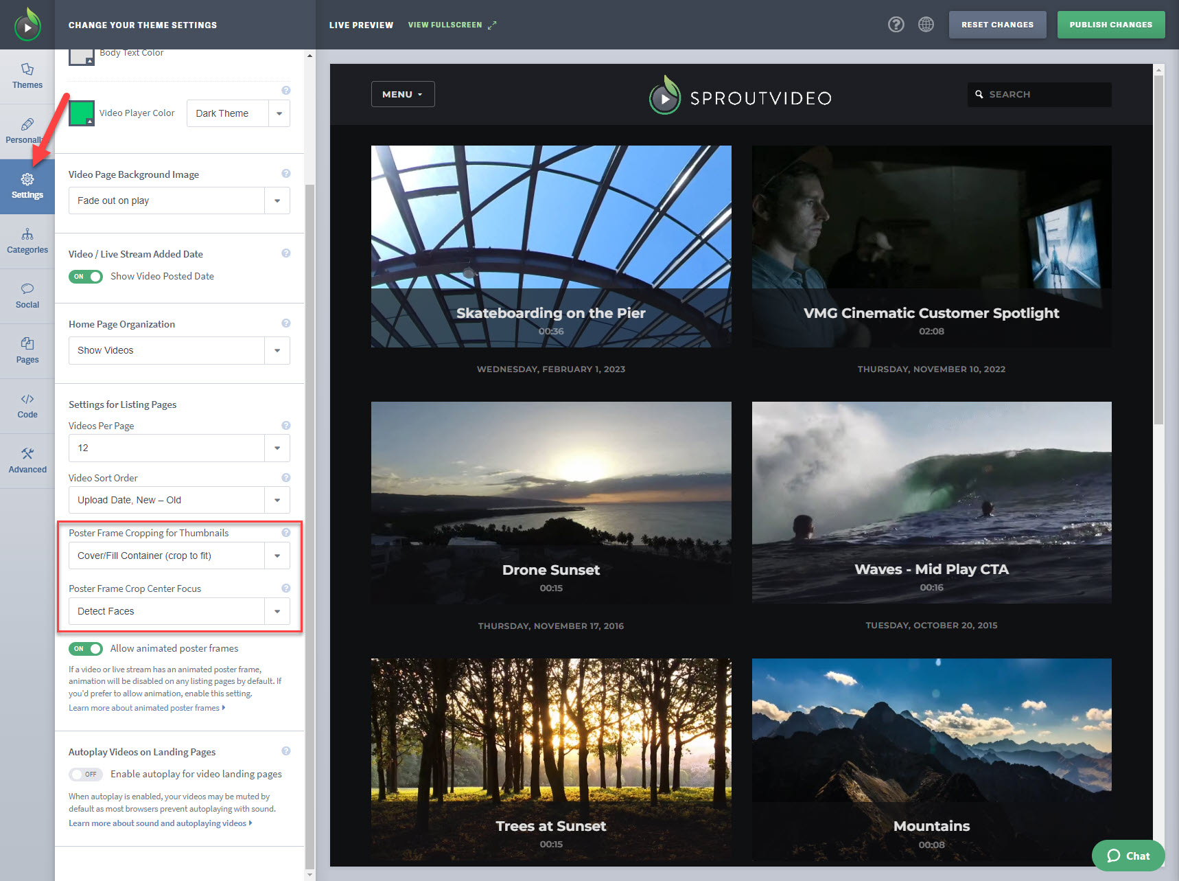The width and height of the screenshot is (1179, 881).
Task: Open the Fade out on play dropdown
Action: pos(179,201)
